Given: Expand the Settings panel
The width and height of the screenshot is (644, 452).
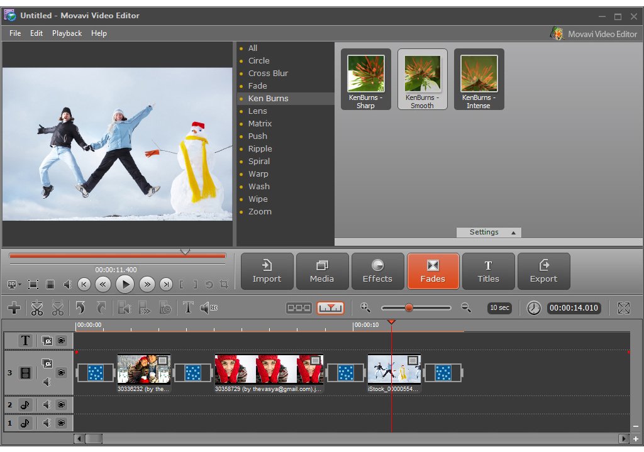Looking at the screenshot, I should 489,233.
